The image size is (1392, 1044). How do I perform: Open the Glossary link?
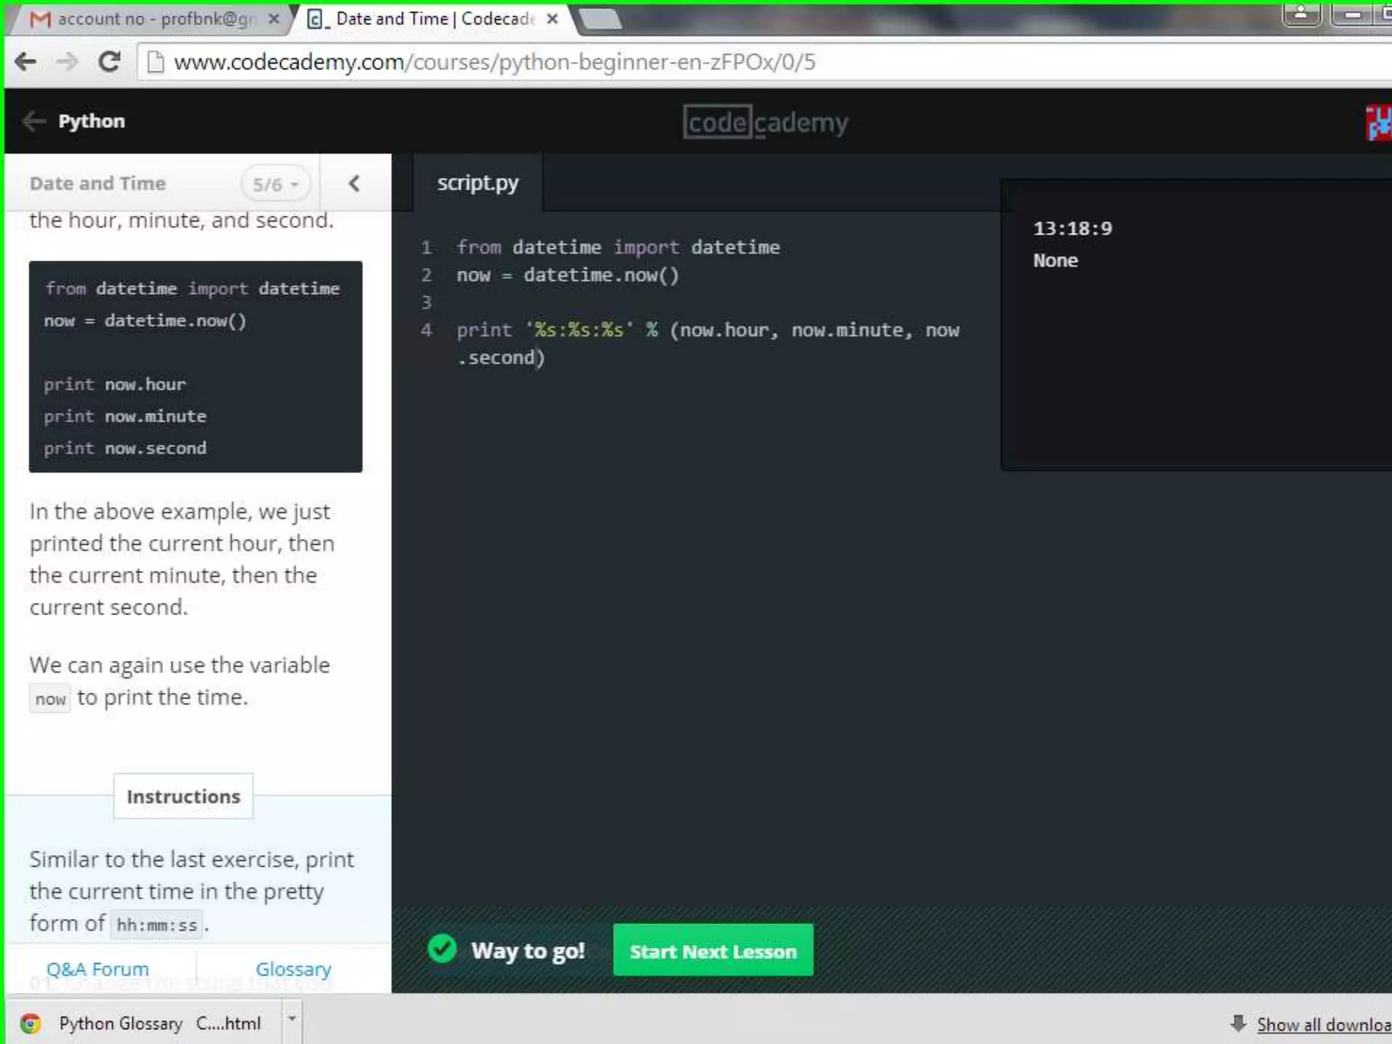click(x=293, y=969)
